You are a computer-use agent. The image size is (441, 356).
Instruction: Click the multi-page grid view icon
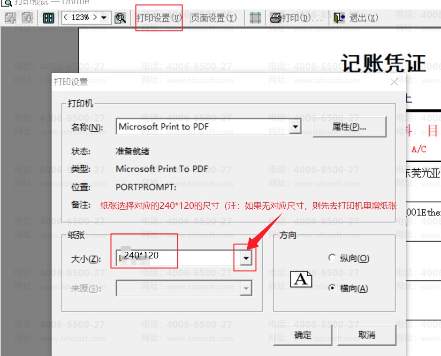tap(48, 18)
